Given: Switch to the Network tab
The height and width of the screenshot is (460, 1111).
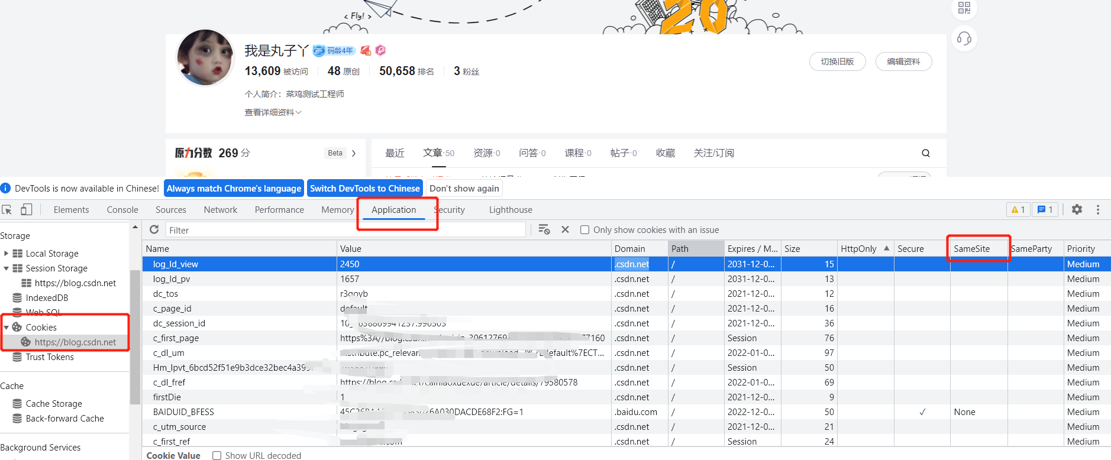Looking at the screenshot, I should click(220, 210).
